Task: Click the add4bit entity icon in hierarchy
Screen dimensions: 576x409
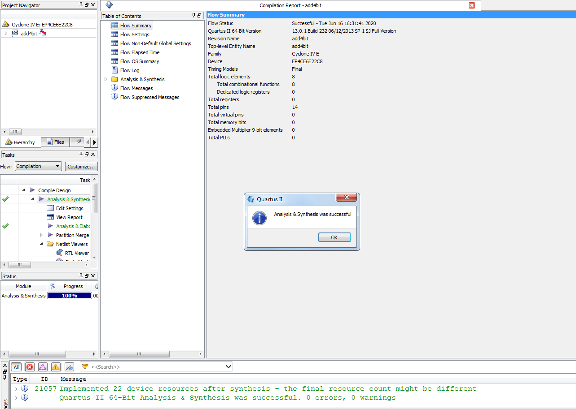Action: pos(15,33)
